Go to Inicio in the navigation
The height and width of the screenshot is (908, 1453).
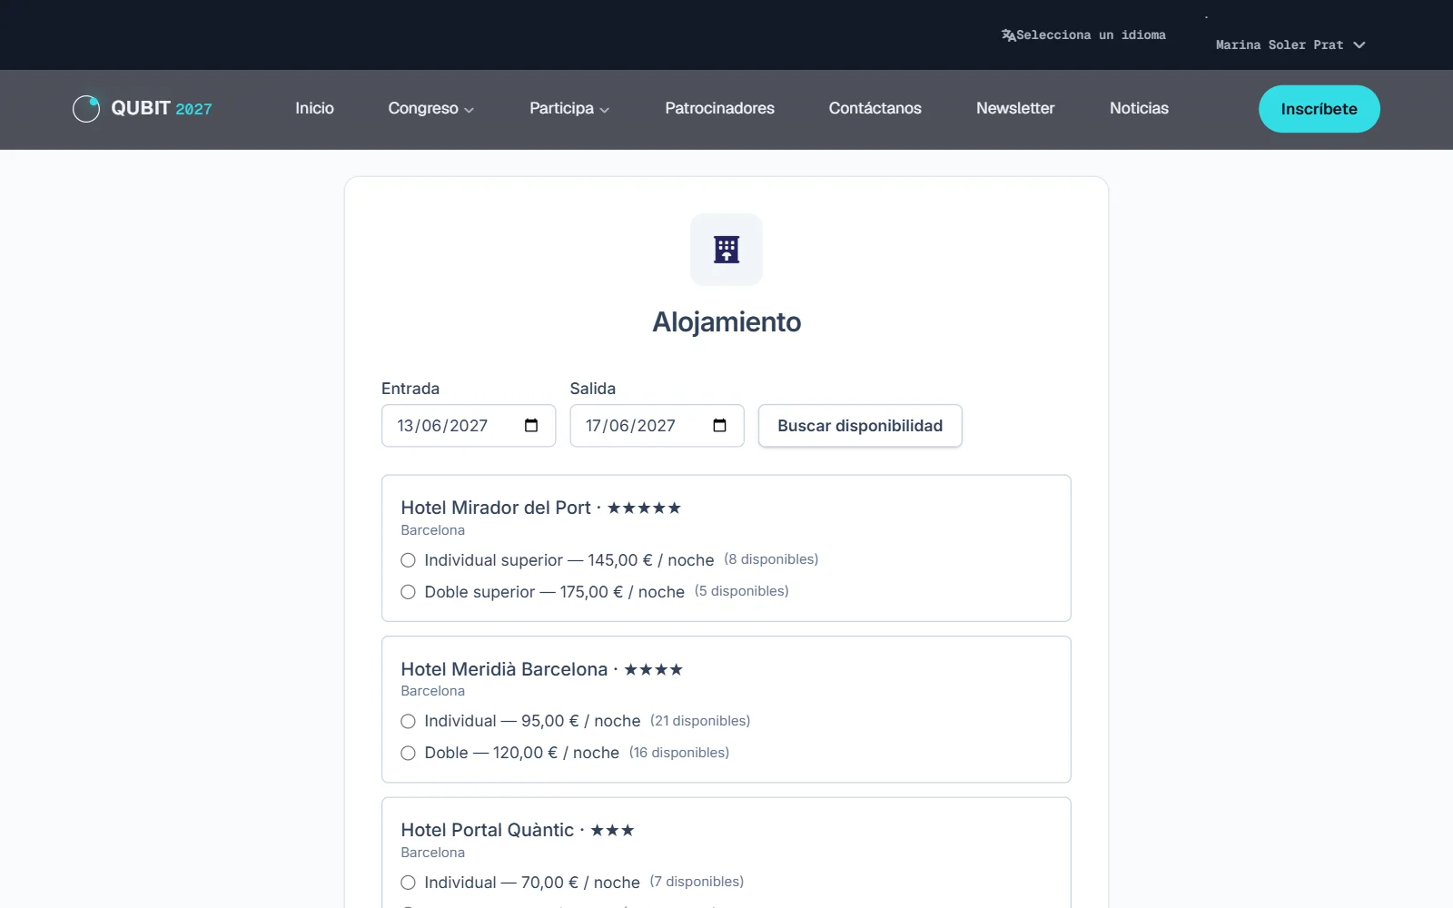click(x=314, y=108)
